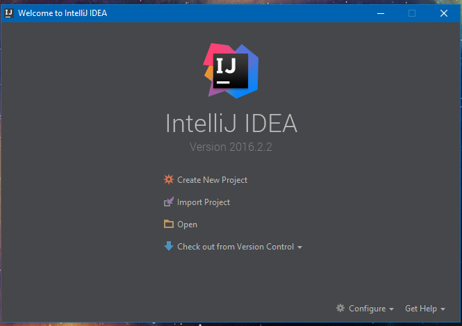This screenshot has width=462, height=326.
Task: Click the Configure gear icon
Action: (x=340, y=309)
